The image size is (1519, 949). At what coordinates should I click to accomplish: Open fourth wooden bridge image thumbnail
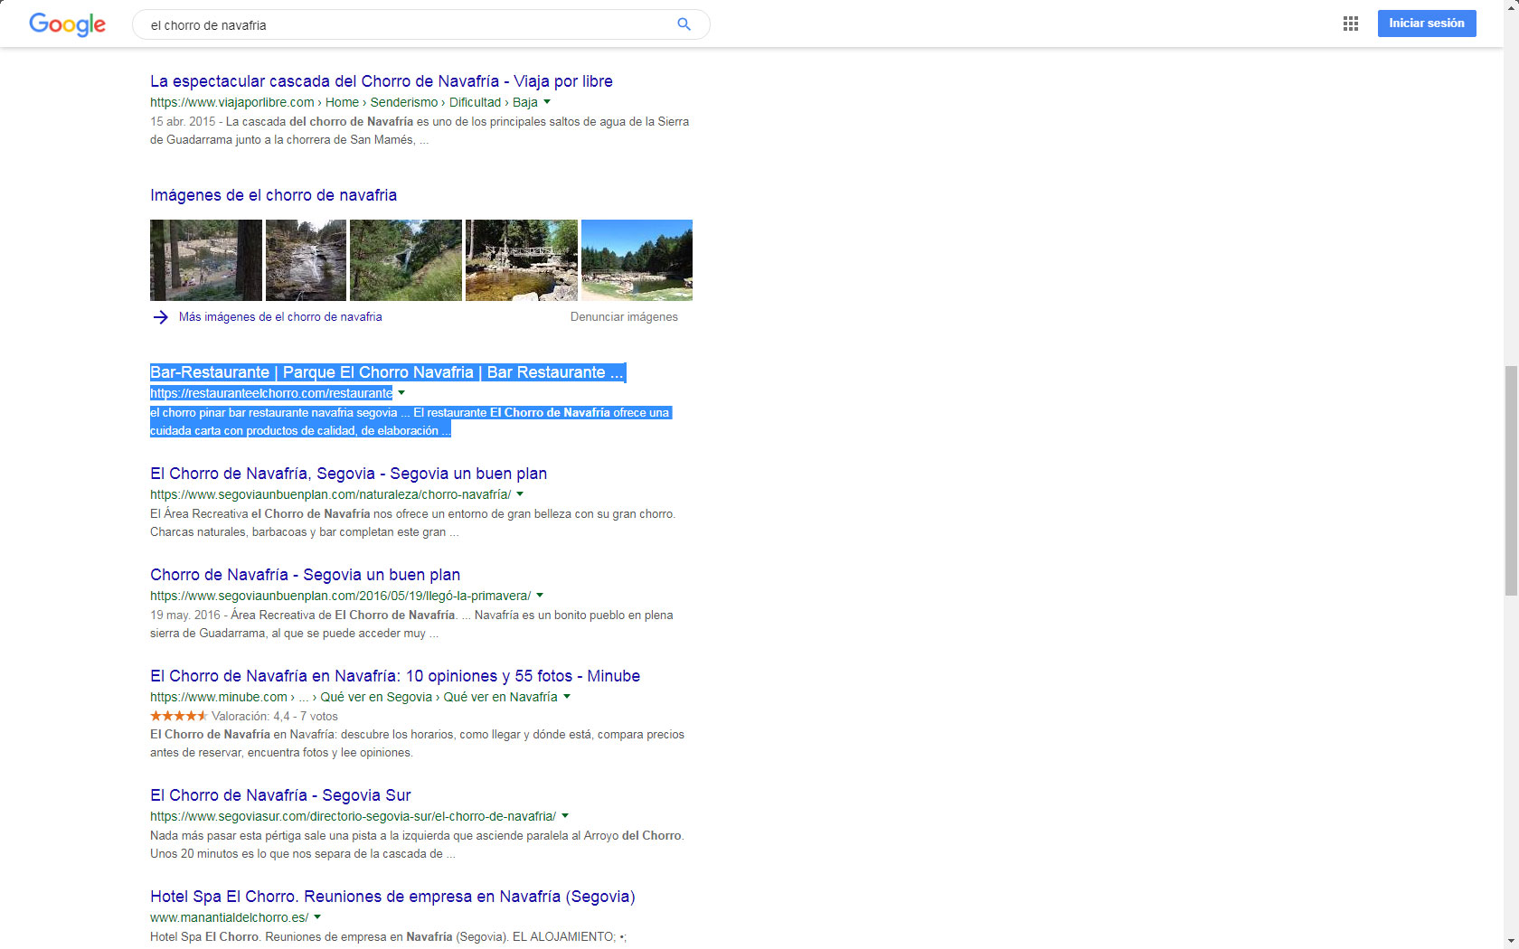[522, 260]
